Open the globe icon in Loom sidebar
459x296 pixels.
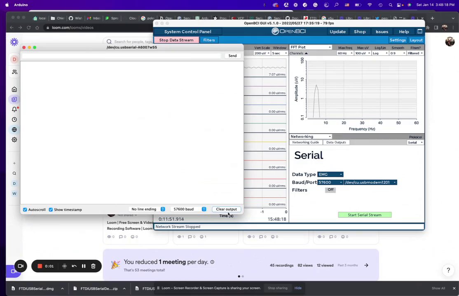(x=14, y=129)
